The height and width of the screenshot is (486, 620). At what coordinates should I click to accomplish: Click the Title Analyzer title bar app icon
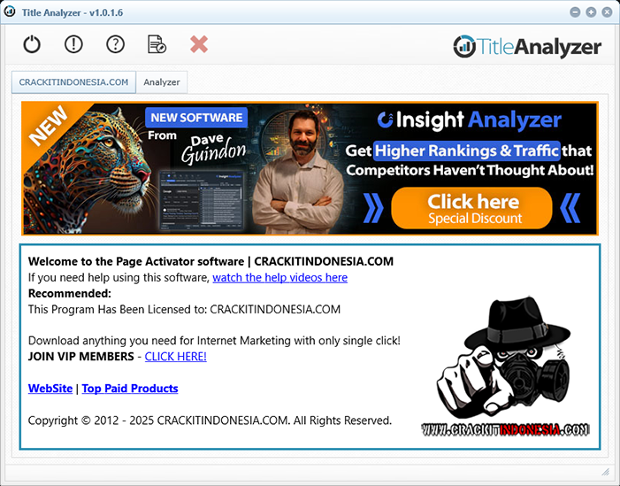pyautogui.click(x=11, y=12)
